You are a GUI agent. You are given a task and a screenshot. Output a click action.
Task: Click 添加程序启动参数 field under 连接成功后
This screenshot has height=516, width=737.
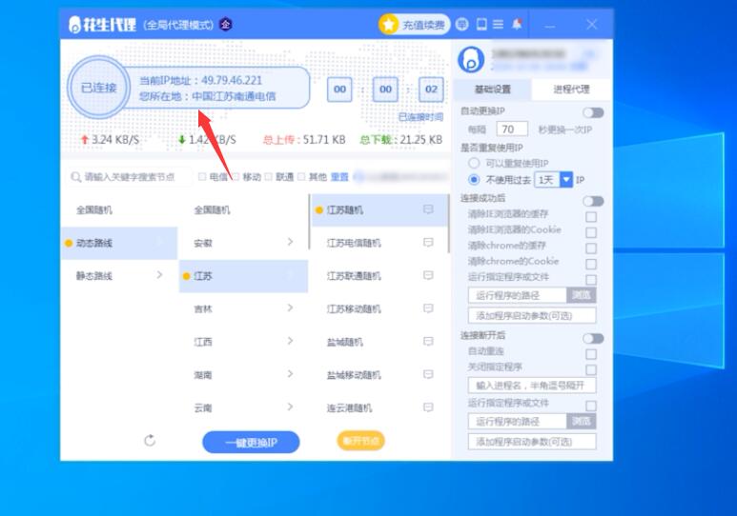[532, 315]
